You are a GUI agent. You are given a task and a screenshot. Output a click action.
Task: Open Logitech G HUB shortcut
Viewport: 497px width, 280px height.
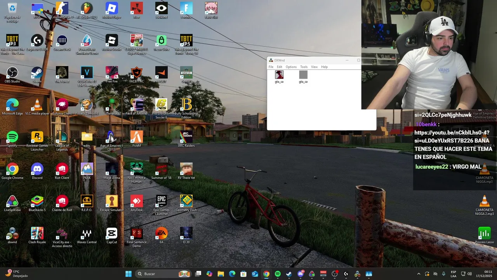click(x=37, y=43)
